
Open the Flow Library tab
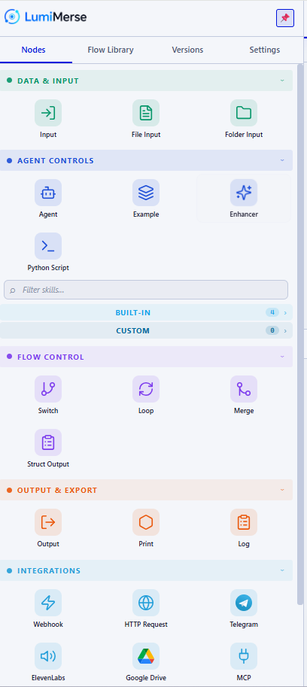[111, 50]
